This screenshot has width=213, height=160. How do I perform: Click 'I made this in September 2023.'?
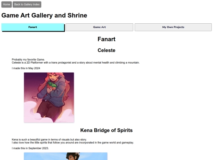coord(30,148)
